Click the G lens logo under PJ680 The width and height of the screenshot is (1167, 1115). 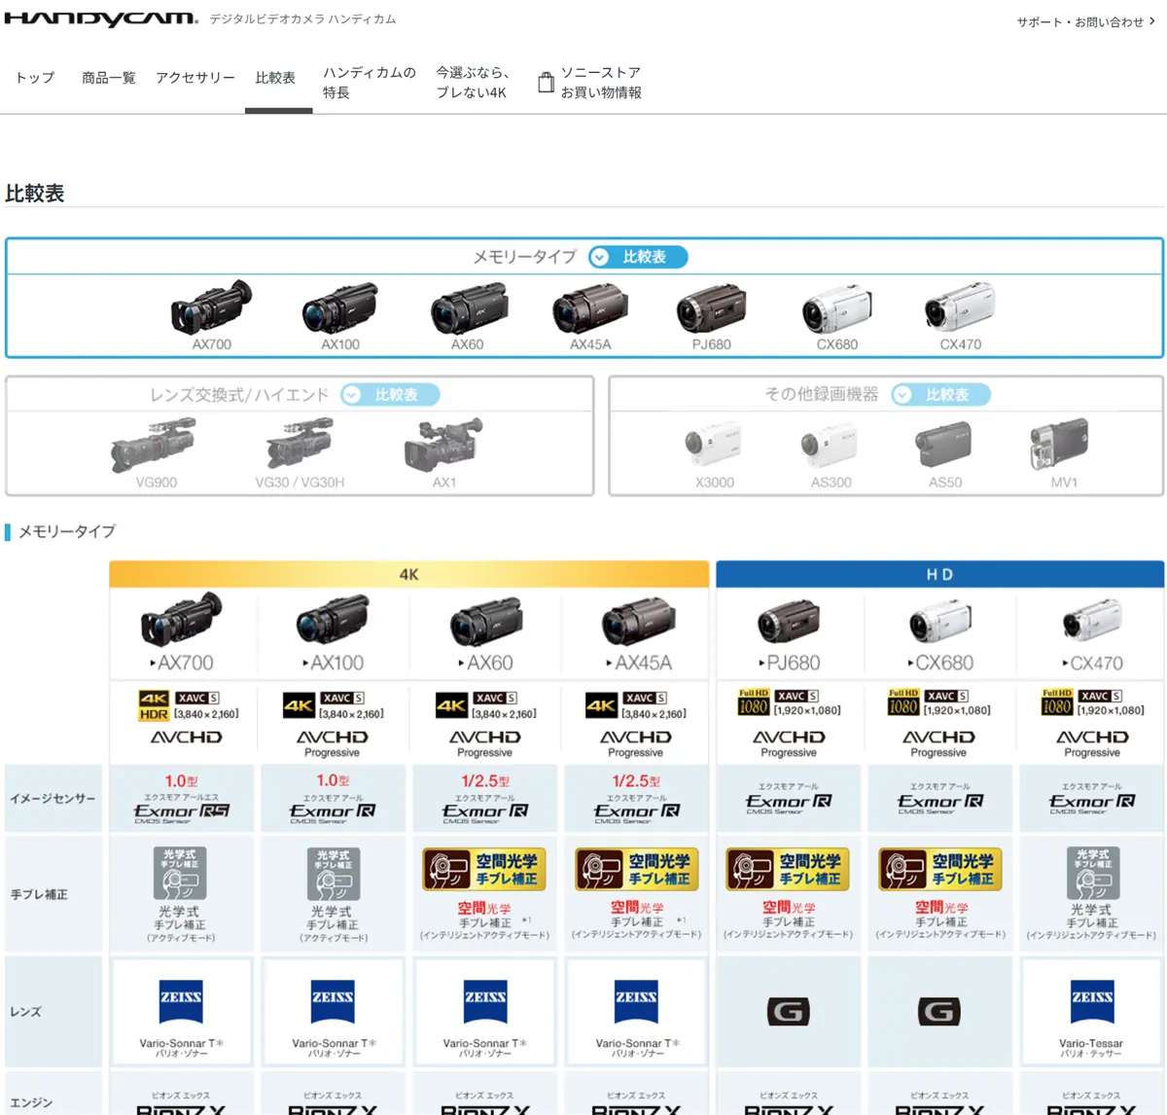tap(788, 1012)
